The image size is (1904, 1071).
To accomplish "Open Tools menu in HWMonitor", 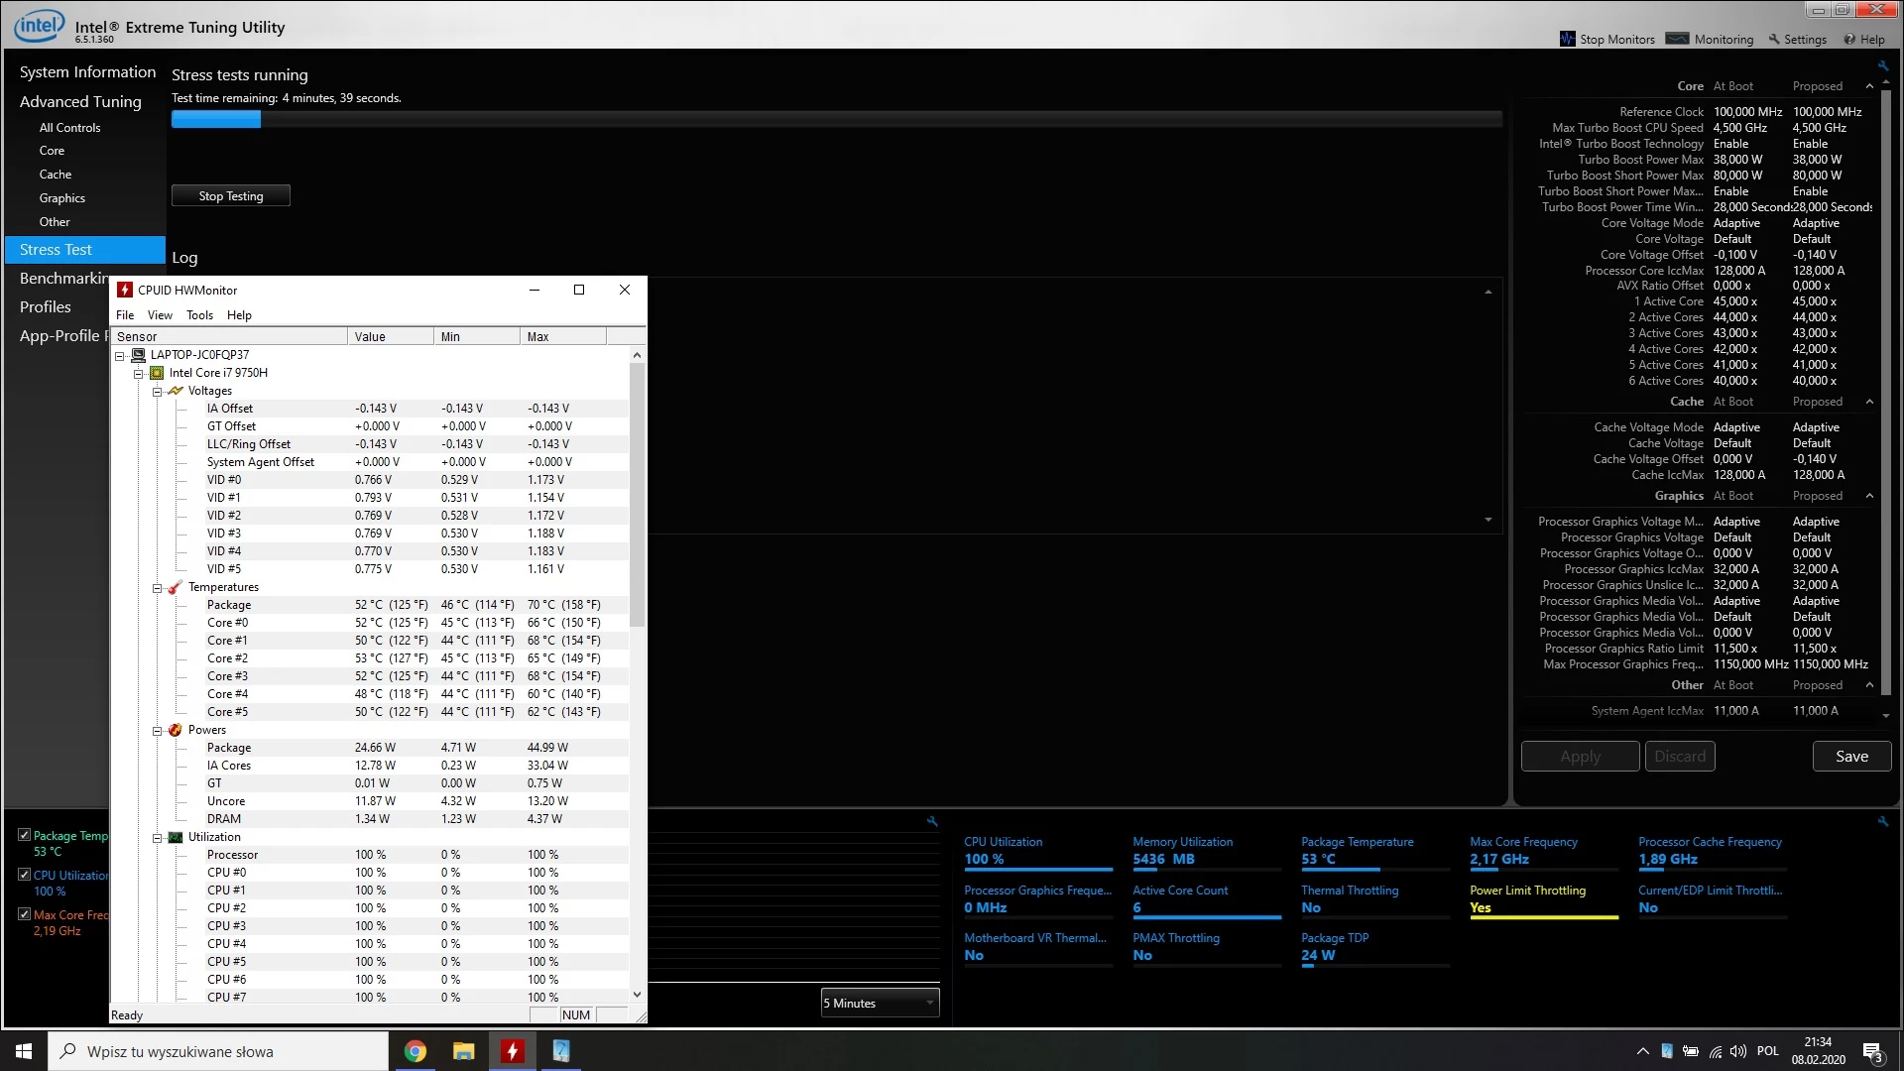I will coord(199,315).
